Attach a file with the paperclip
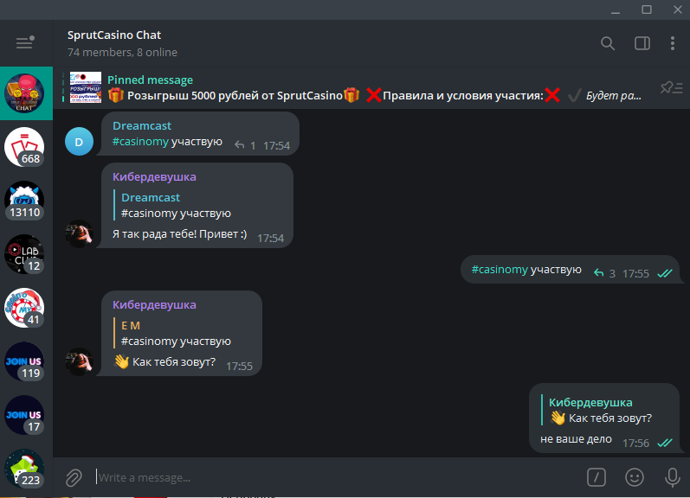Image resolution: width=690 pixels, height=498 pixels. coord(74,477)
